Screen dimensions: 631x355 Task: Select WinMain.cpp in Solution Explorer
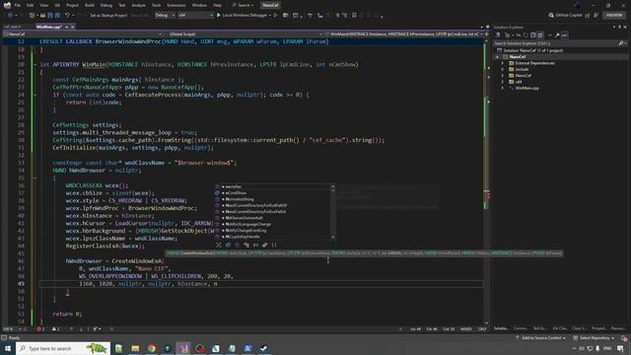click(526, 88)
